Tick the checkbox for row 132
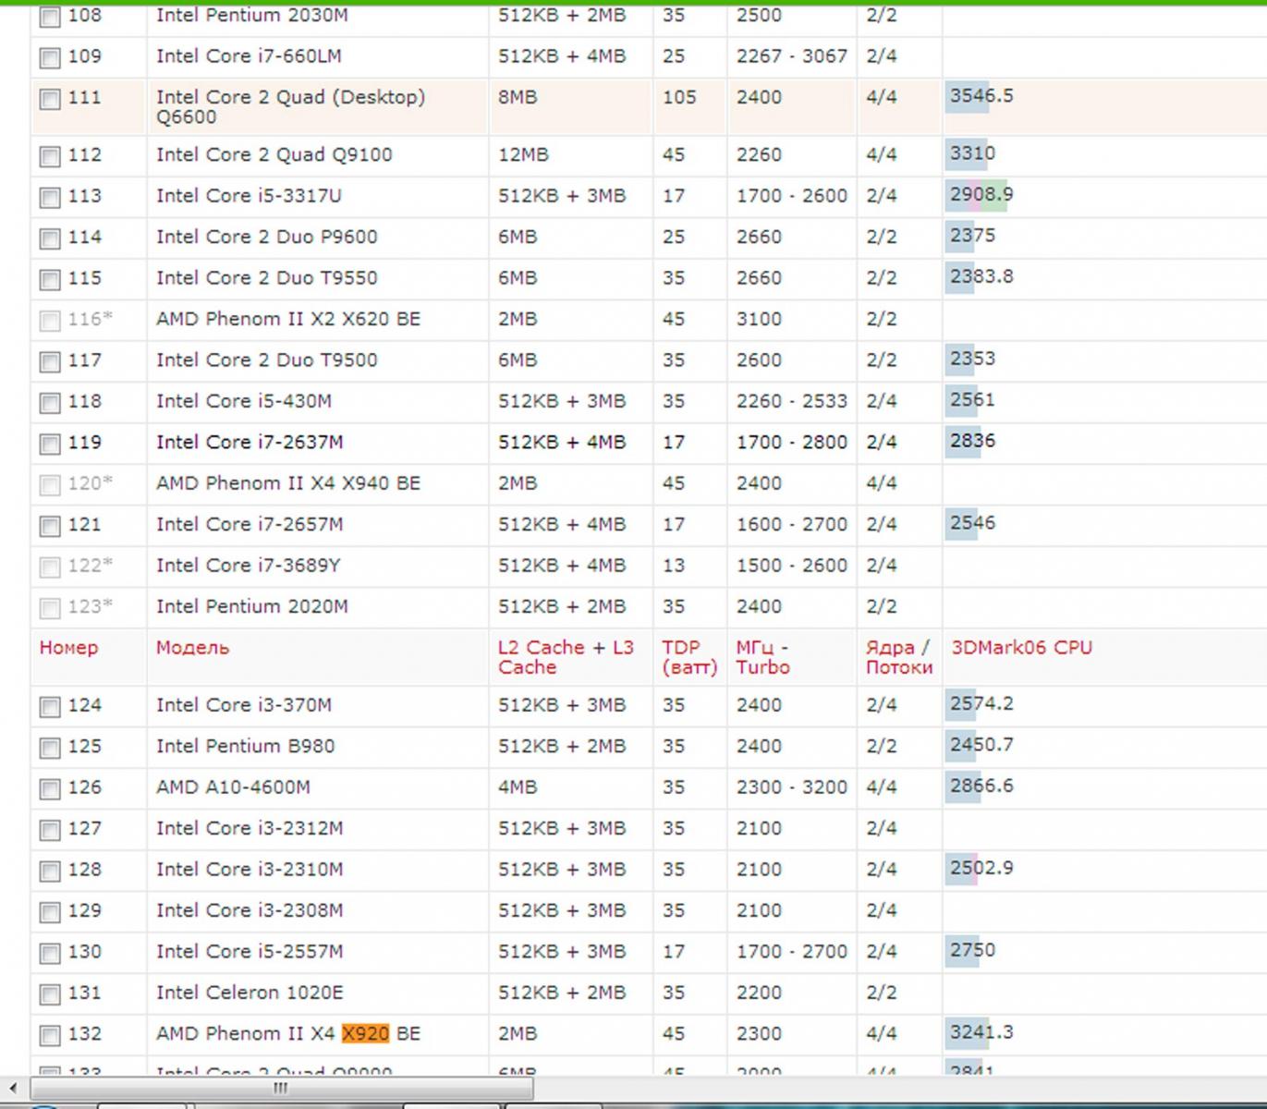 click(x=50, y=1035)
